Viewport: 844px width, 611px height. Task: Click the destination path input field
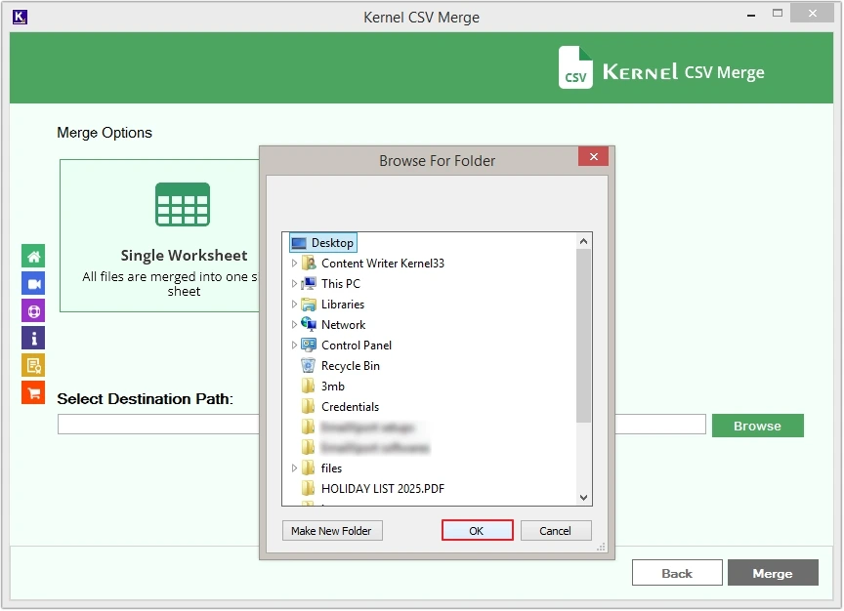tap(382, 425)
